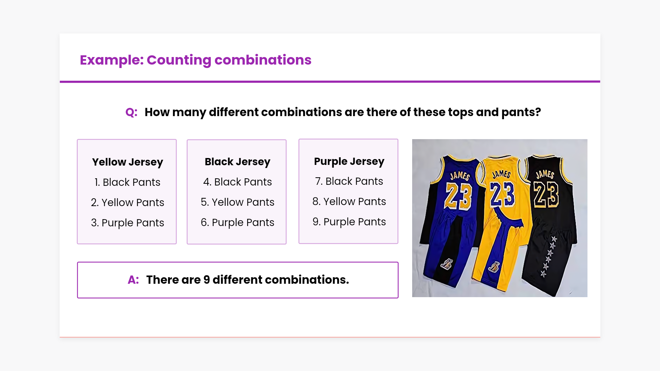
Task: Select the "Yellow Jersey" heading
Action: [x=127, y=162]
